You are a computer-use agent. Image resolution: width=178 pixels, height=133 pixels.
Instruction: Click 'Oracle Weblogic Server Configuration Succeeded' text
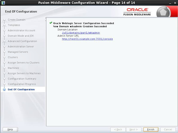pyautogui.click(x=83, y=23)
